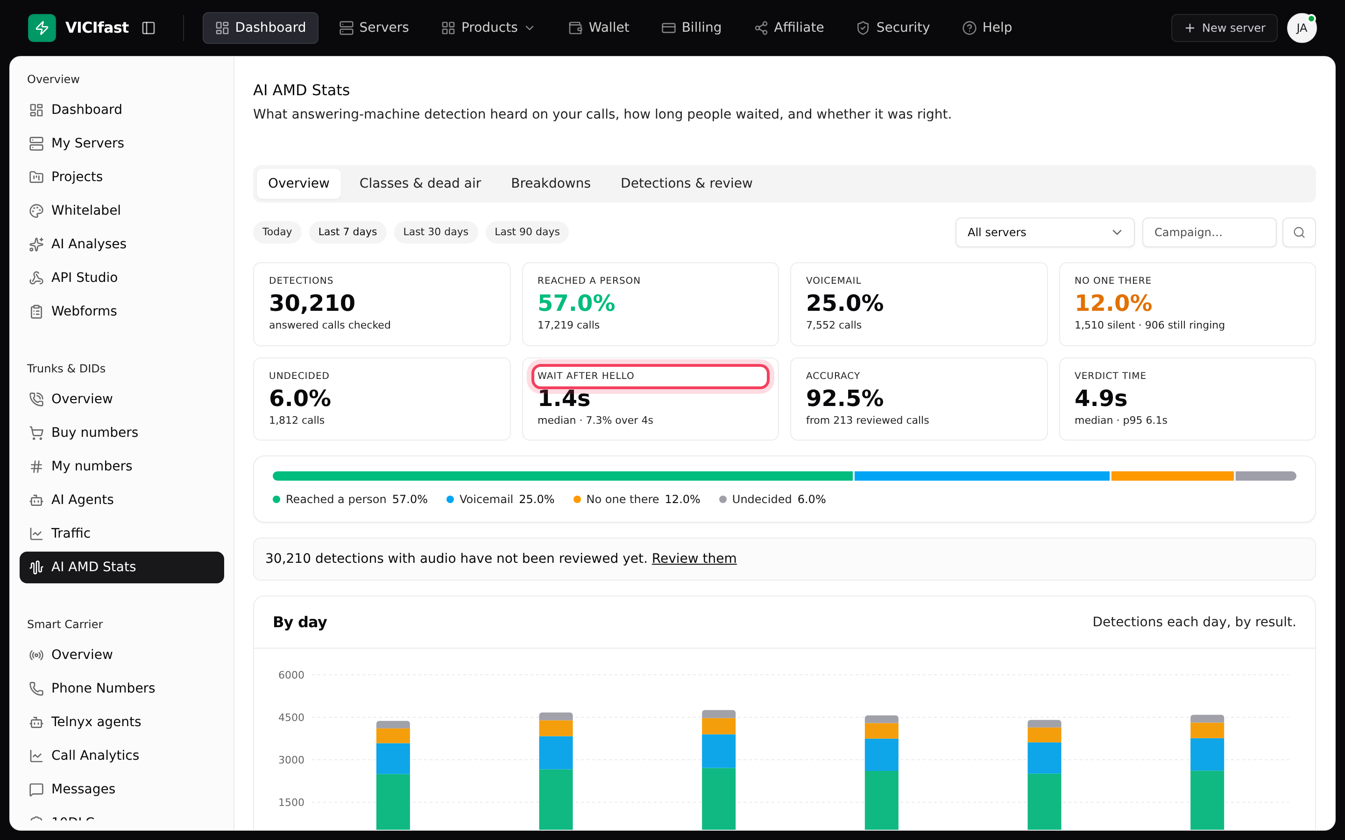Click the My numbers hash icon
Screen dimensions: 1345x840
coord(36,466)
